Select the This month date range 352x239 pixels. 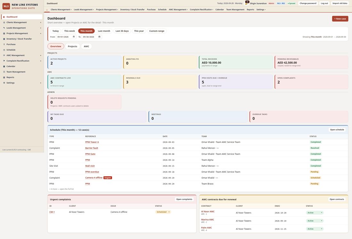[x=86, y=31]
